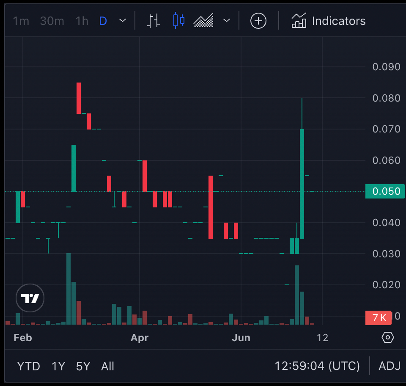
Task: Click the 12:59:04 (UTC) timezone clock
Action: pyautogui.click(x=317, y=366)
